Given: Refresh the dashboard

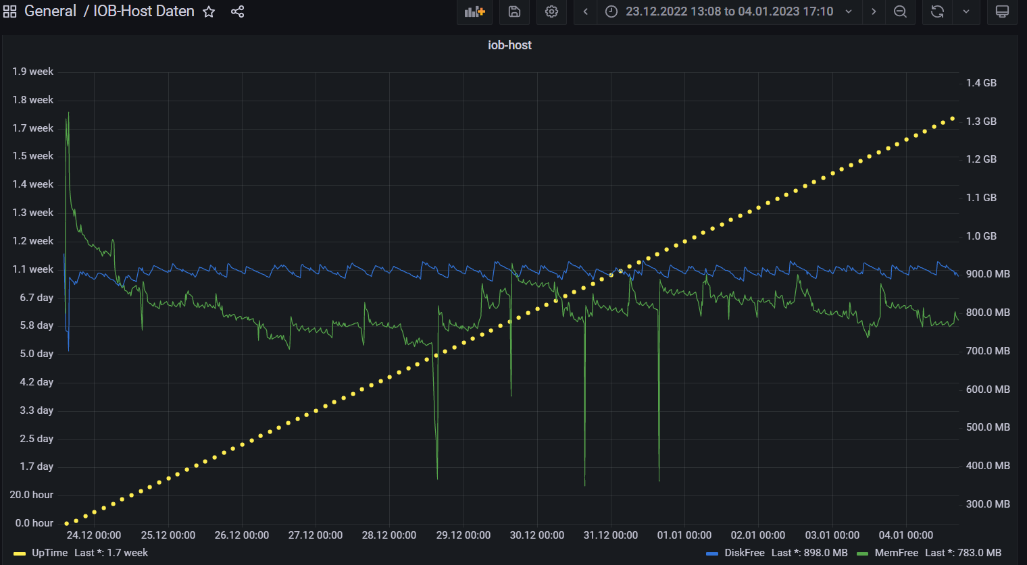Looking at the screenshot, I should pyautogui.click(x=937, y=11).
